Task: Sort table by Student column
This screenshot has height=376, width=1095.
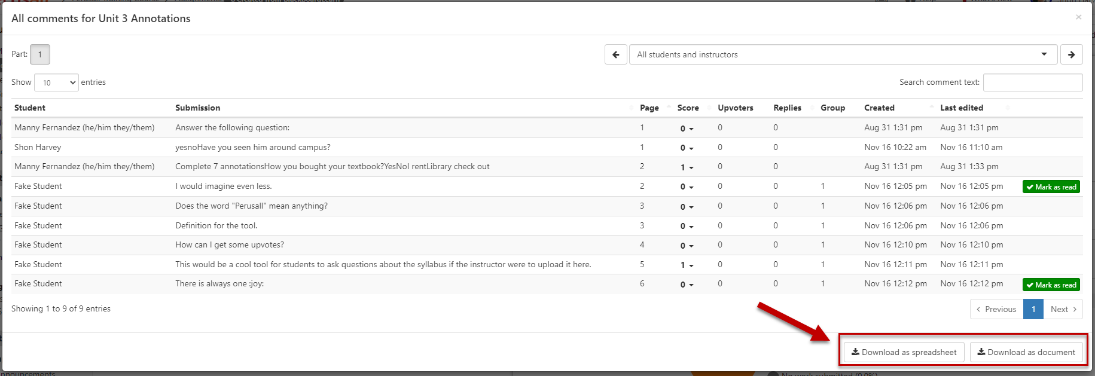Action: [x=30, y=108]
